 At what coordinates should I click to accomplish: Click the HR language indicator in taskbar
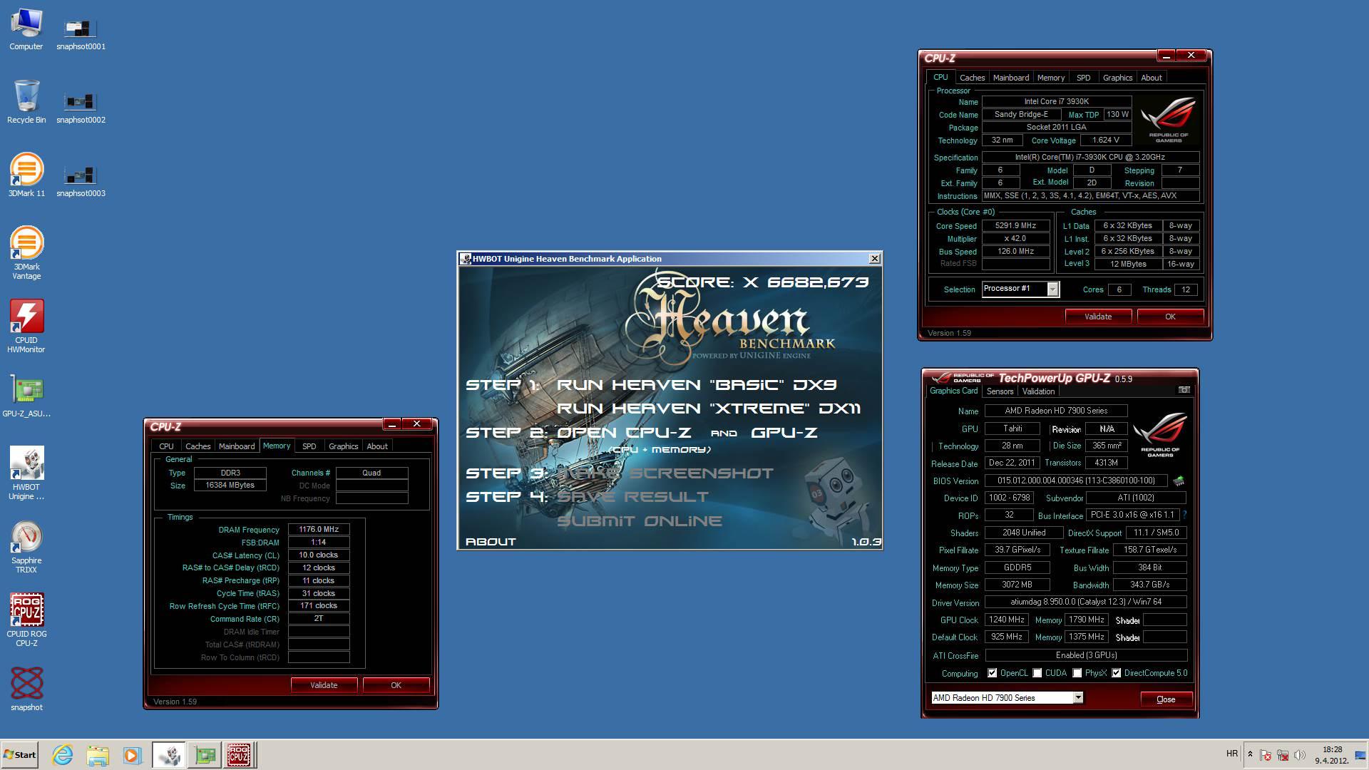pos(1231,754)
